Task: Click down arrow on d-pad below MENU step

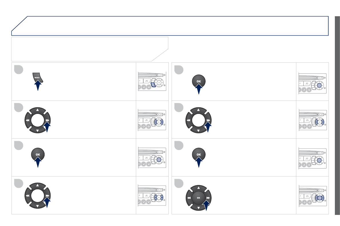Action: tap(37, 130)
